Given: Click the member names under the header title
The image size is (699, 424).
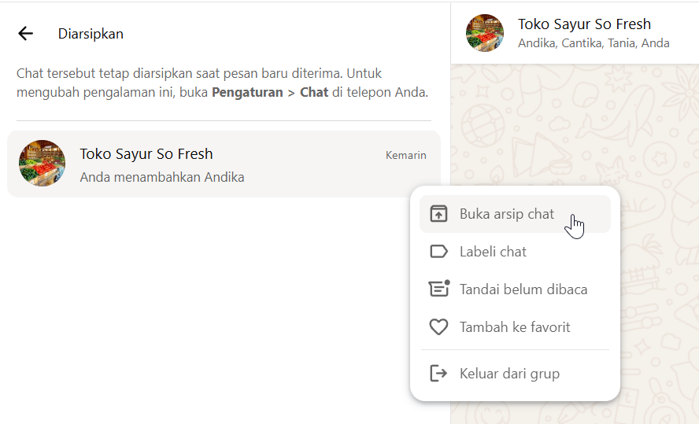Looking at the screenshot, I should point(594,43).
